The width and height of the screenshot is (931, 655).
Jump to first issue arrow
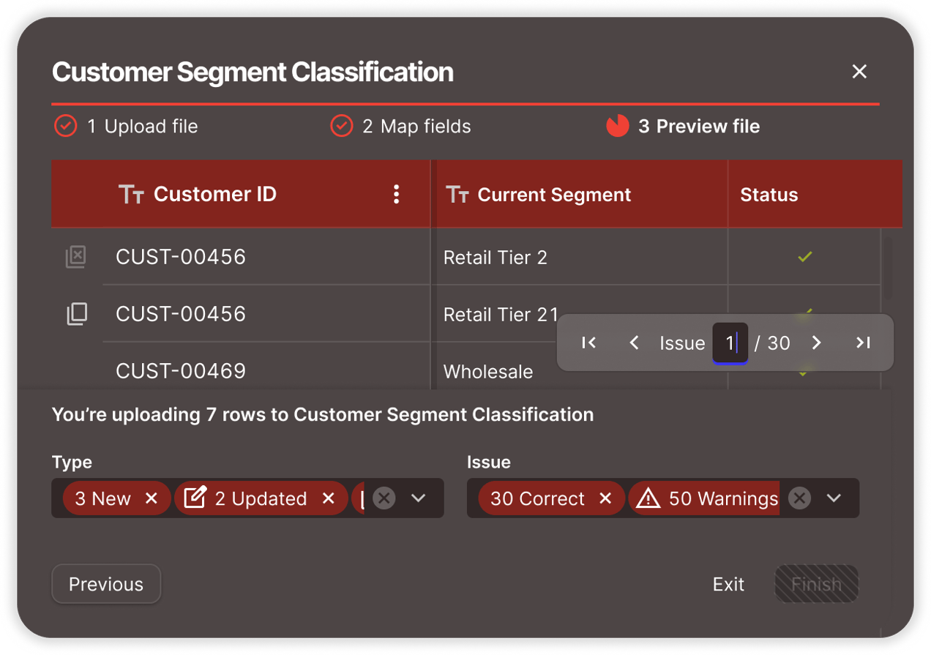[588, 343]
